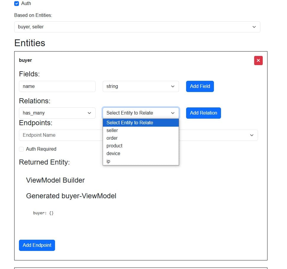
Task: Open the has_many relation type dropdown
Action: coord(57,113)
